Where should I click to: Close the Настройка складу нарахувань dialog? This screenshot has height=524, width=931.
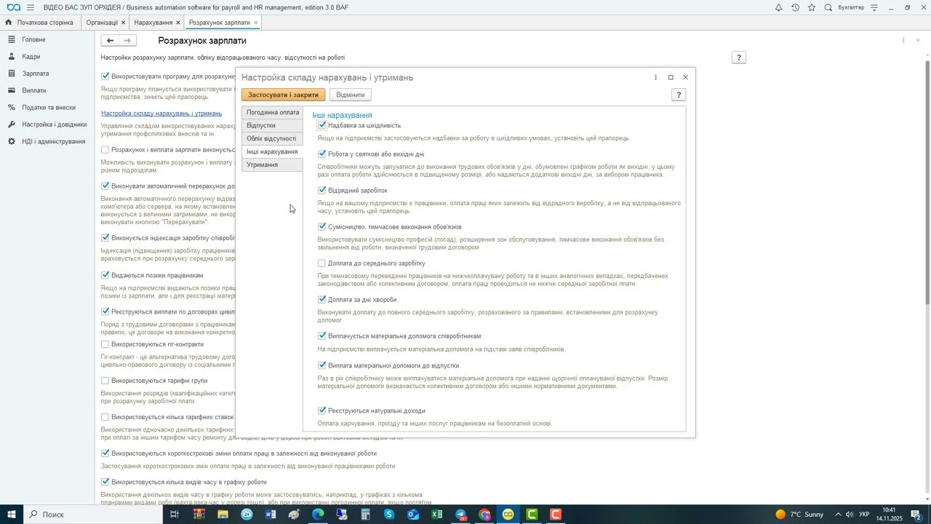[685, 77]
